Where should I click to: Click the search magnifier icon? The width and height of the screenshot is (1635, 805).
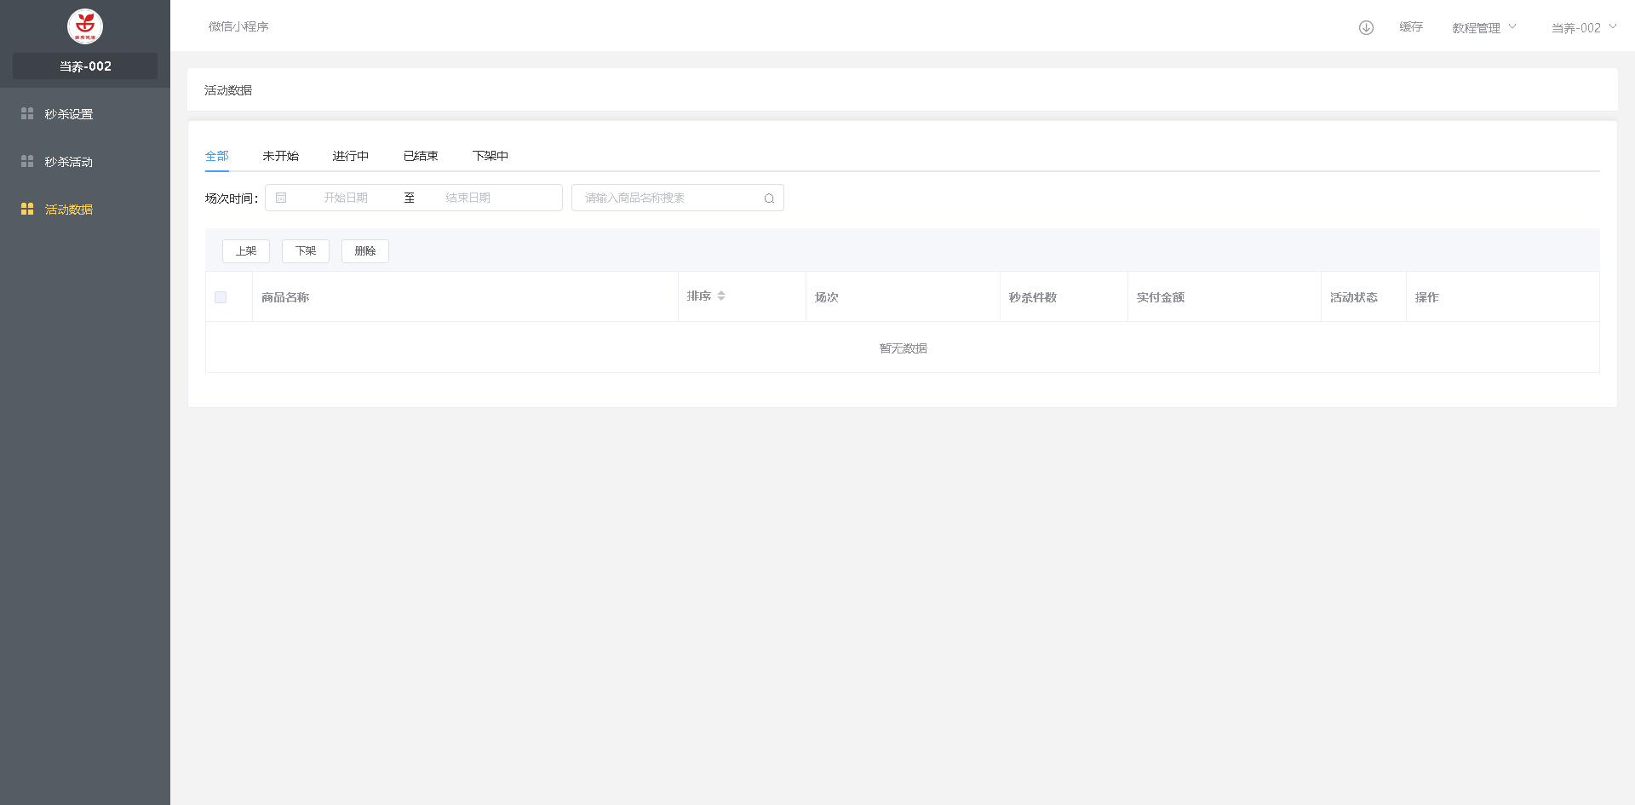tap(769, 198)
